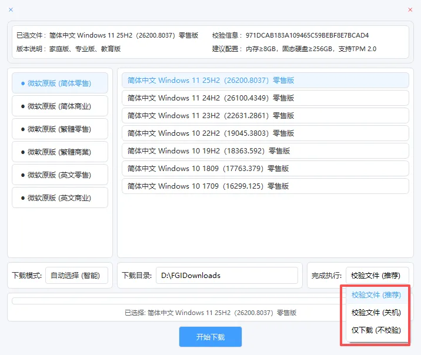Viewport: 421px width, 355px height.
Task: Choose 简体中文 Windows 10 1709 (16299.125)
Action: click(x=265, y=186)
